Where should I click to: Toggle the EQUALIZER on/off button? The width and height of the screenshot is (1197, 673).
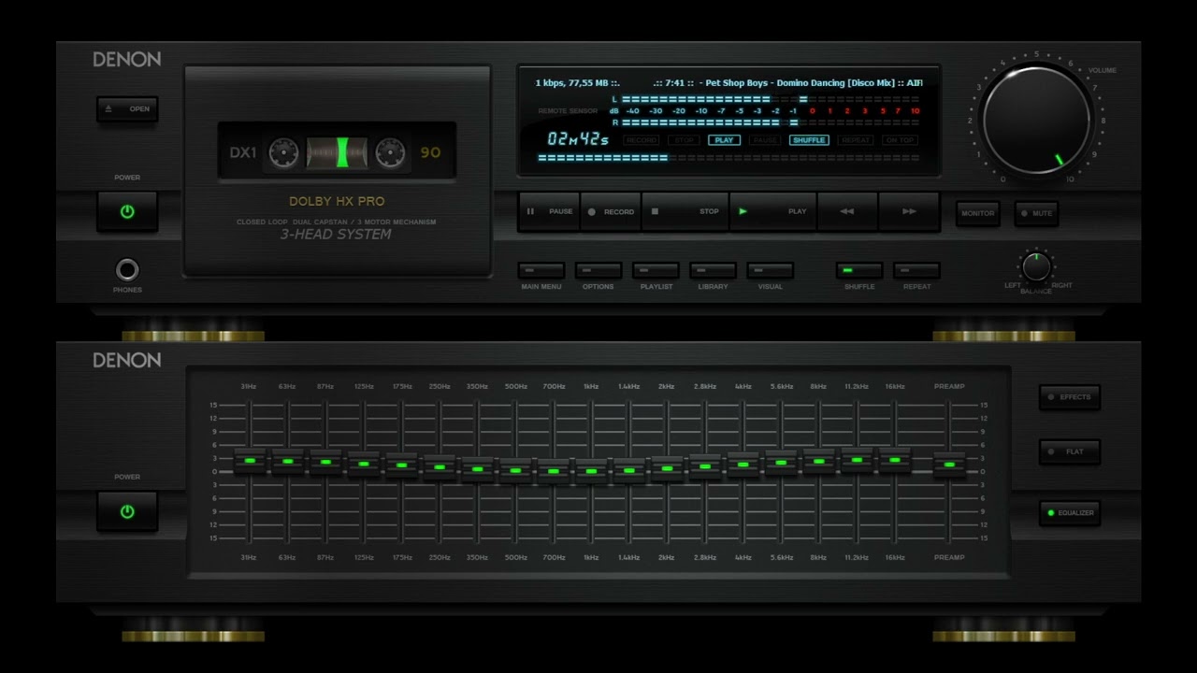click(x=1070, y=512)
